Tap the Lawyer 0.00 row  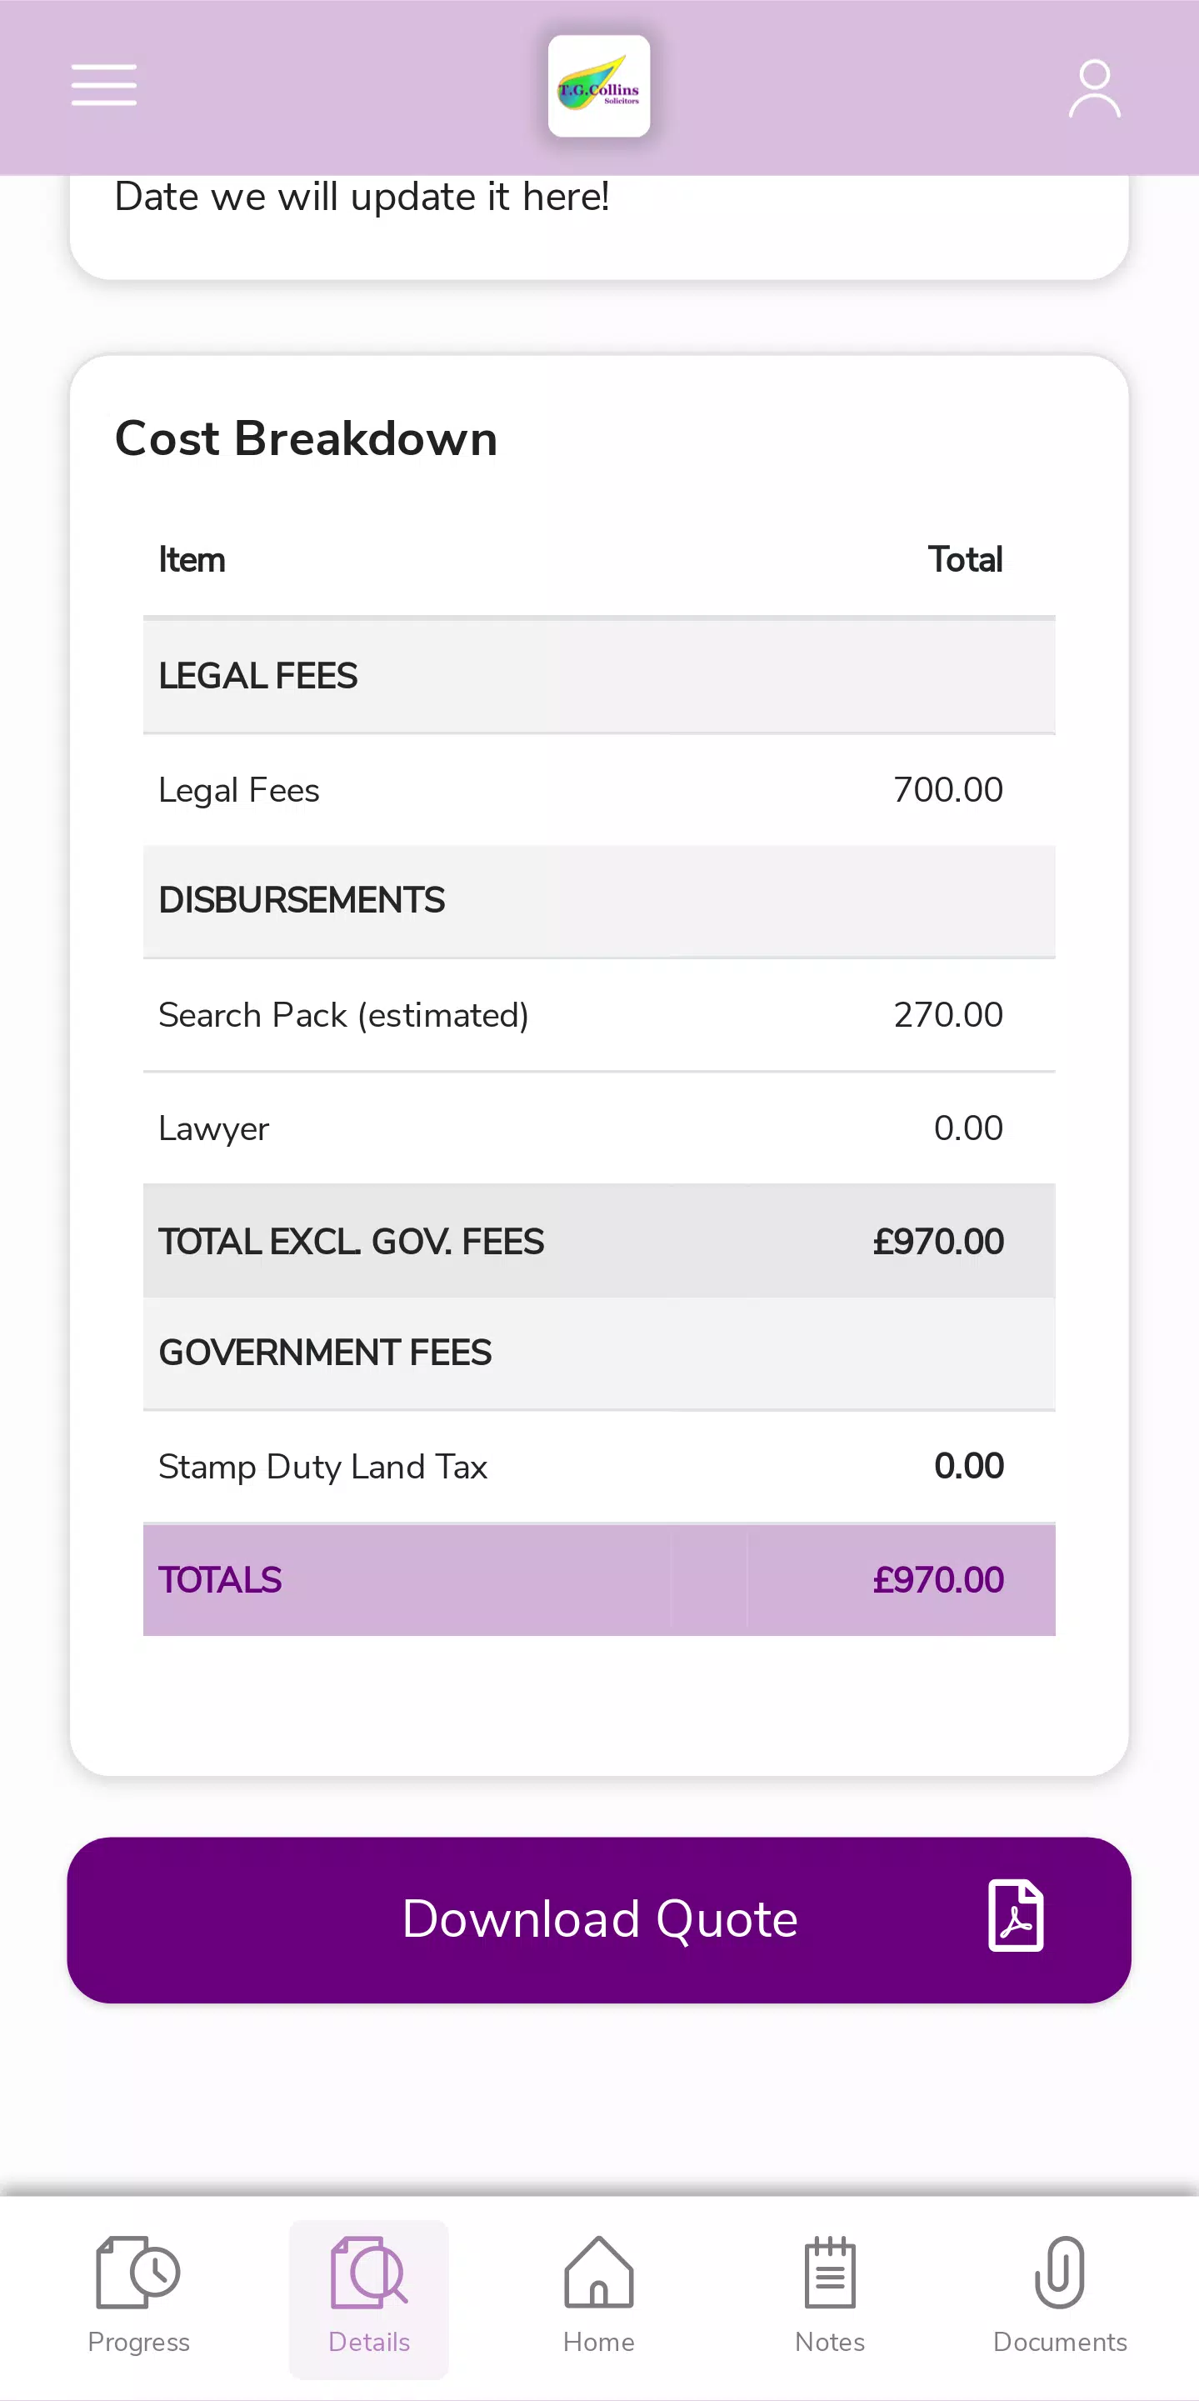(599, 1128)
